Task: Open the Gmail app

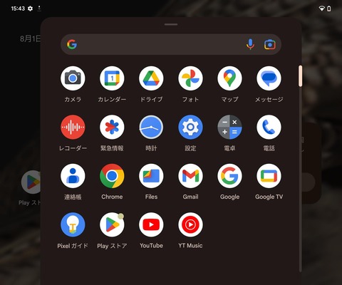Action: pos(190,176)
